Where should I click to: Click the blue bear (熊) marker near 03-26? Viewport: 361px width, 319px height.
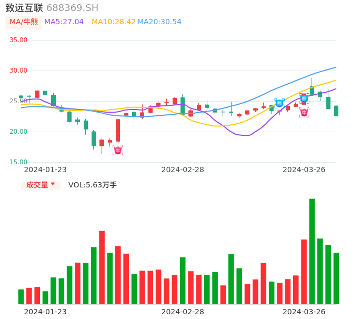click(304, 98)
